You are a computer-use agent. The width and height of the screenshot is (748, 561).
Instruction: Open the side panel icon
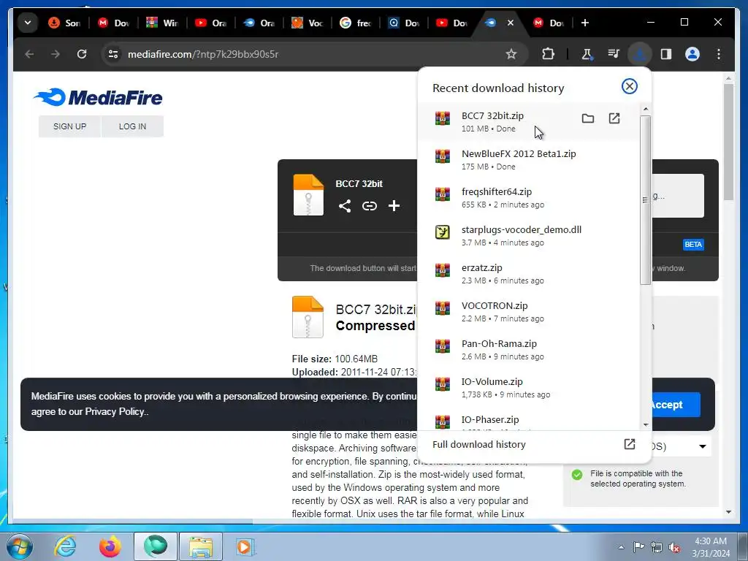666,54
